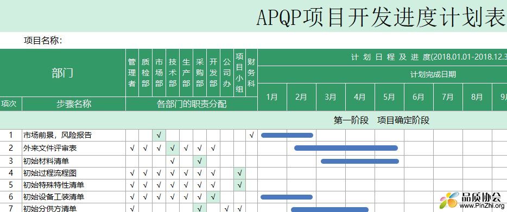Select the 生产部 department header

point(186,73)
